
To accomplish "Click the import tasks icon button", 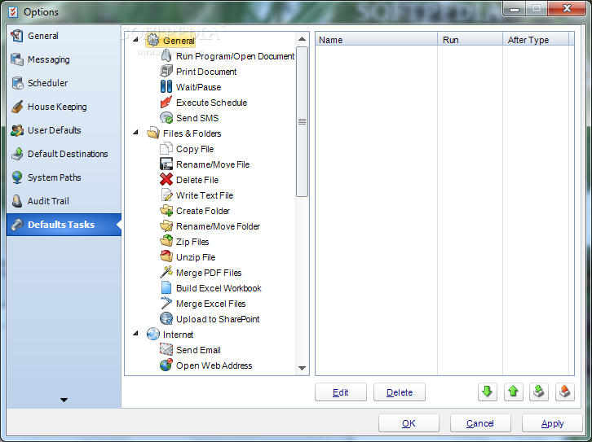I will point(539,392).
